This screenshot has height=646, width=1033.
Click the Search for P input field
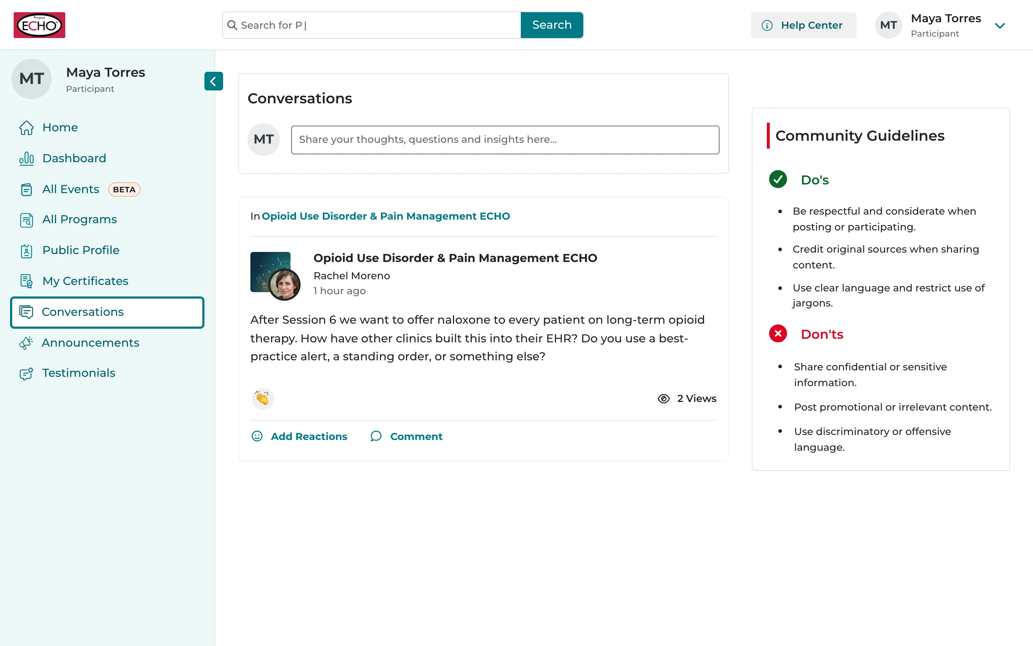coord(371,25)
